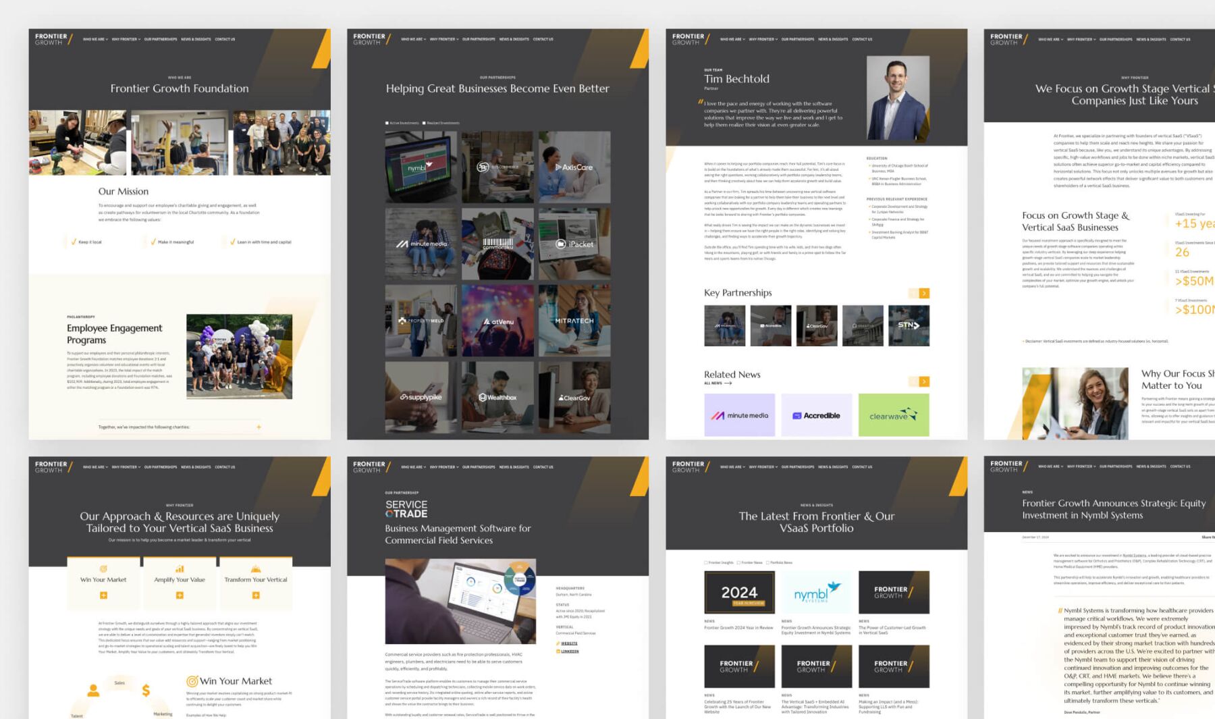Check the Frontier Insights filter checkbox

[x=706, y=562]
